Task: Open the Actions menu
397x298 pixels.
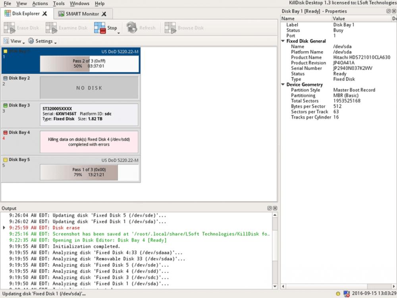Action: pyautogui.click(x=40, y=3)
